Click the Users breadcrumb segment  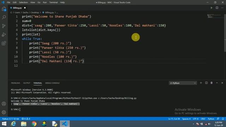point(17,13)
